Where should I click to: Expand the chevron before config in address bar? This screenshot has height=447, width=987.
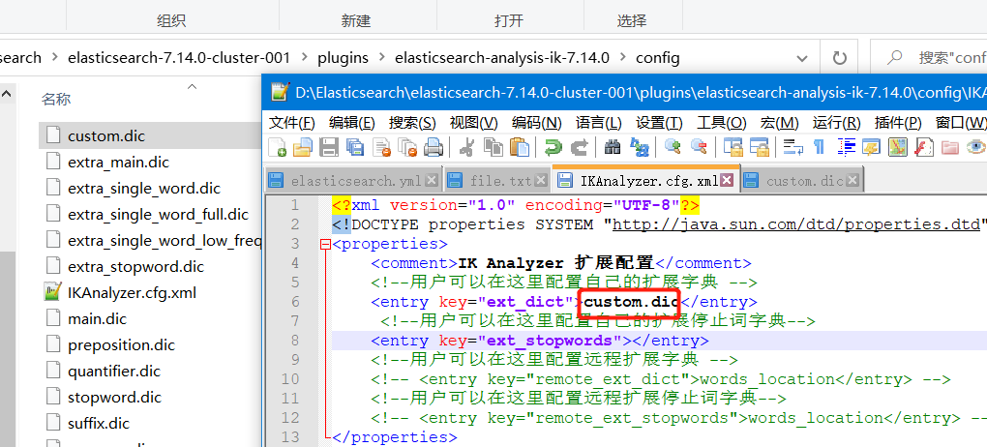pos(623,58)
